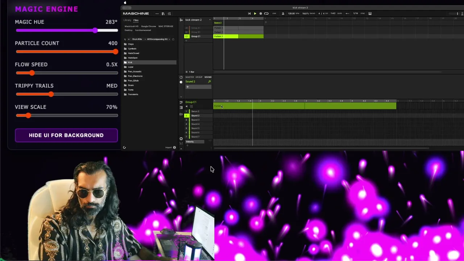Click the info icon next to Import

[x=174, y=148]
